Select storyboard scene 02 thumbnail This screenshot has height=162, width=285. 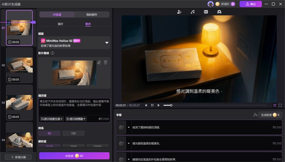point(19,65)
